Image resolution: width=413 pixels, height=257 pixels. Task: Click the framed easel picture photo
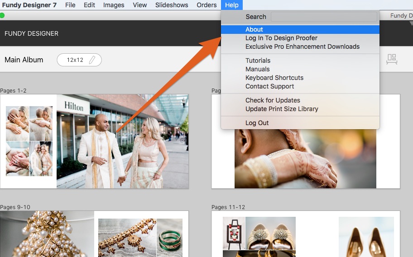(x=234, y=233)
